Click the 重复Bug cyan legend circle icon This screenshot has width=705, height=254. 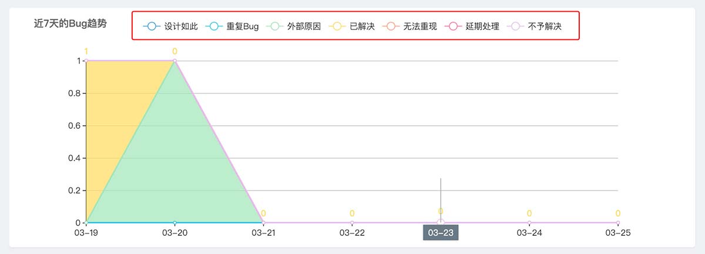(x=213, y=26)
